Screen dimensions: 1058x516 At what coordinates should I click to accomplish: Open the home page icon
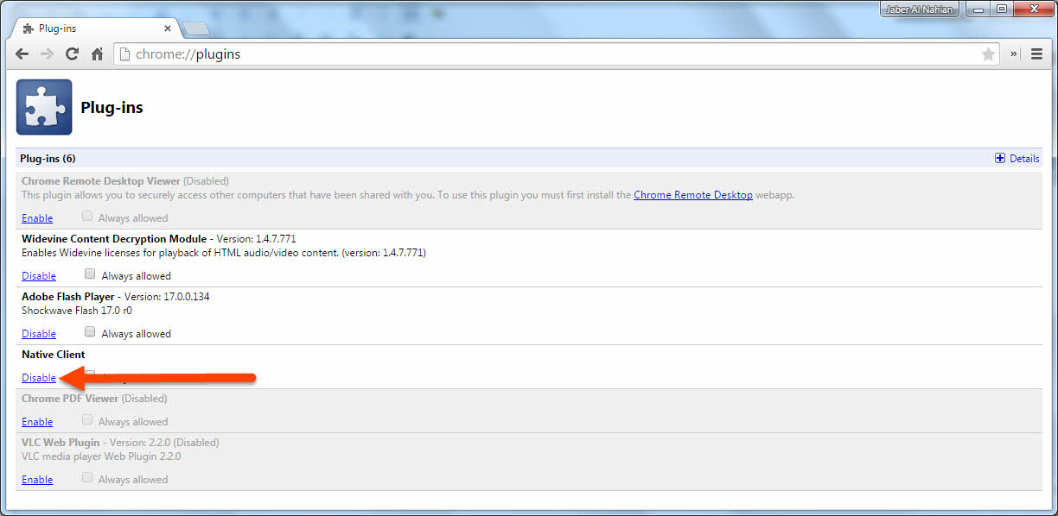[x=97, y=53]
